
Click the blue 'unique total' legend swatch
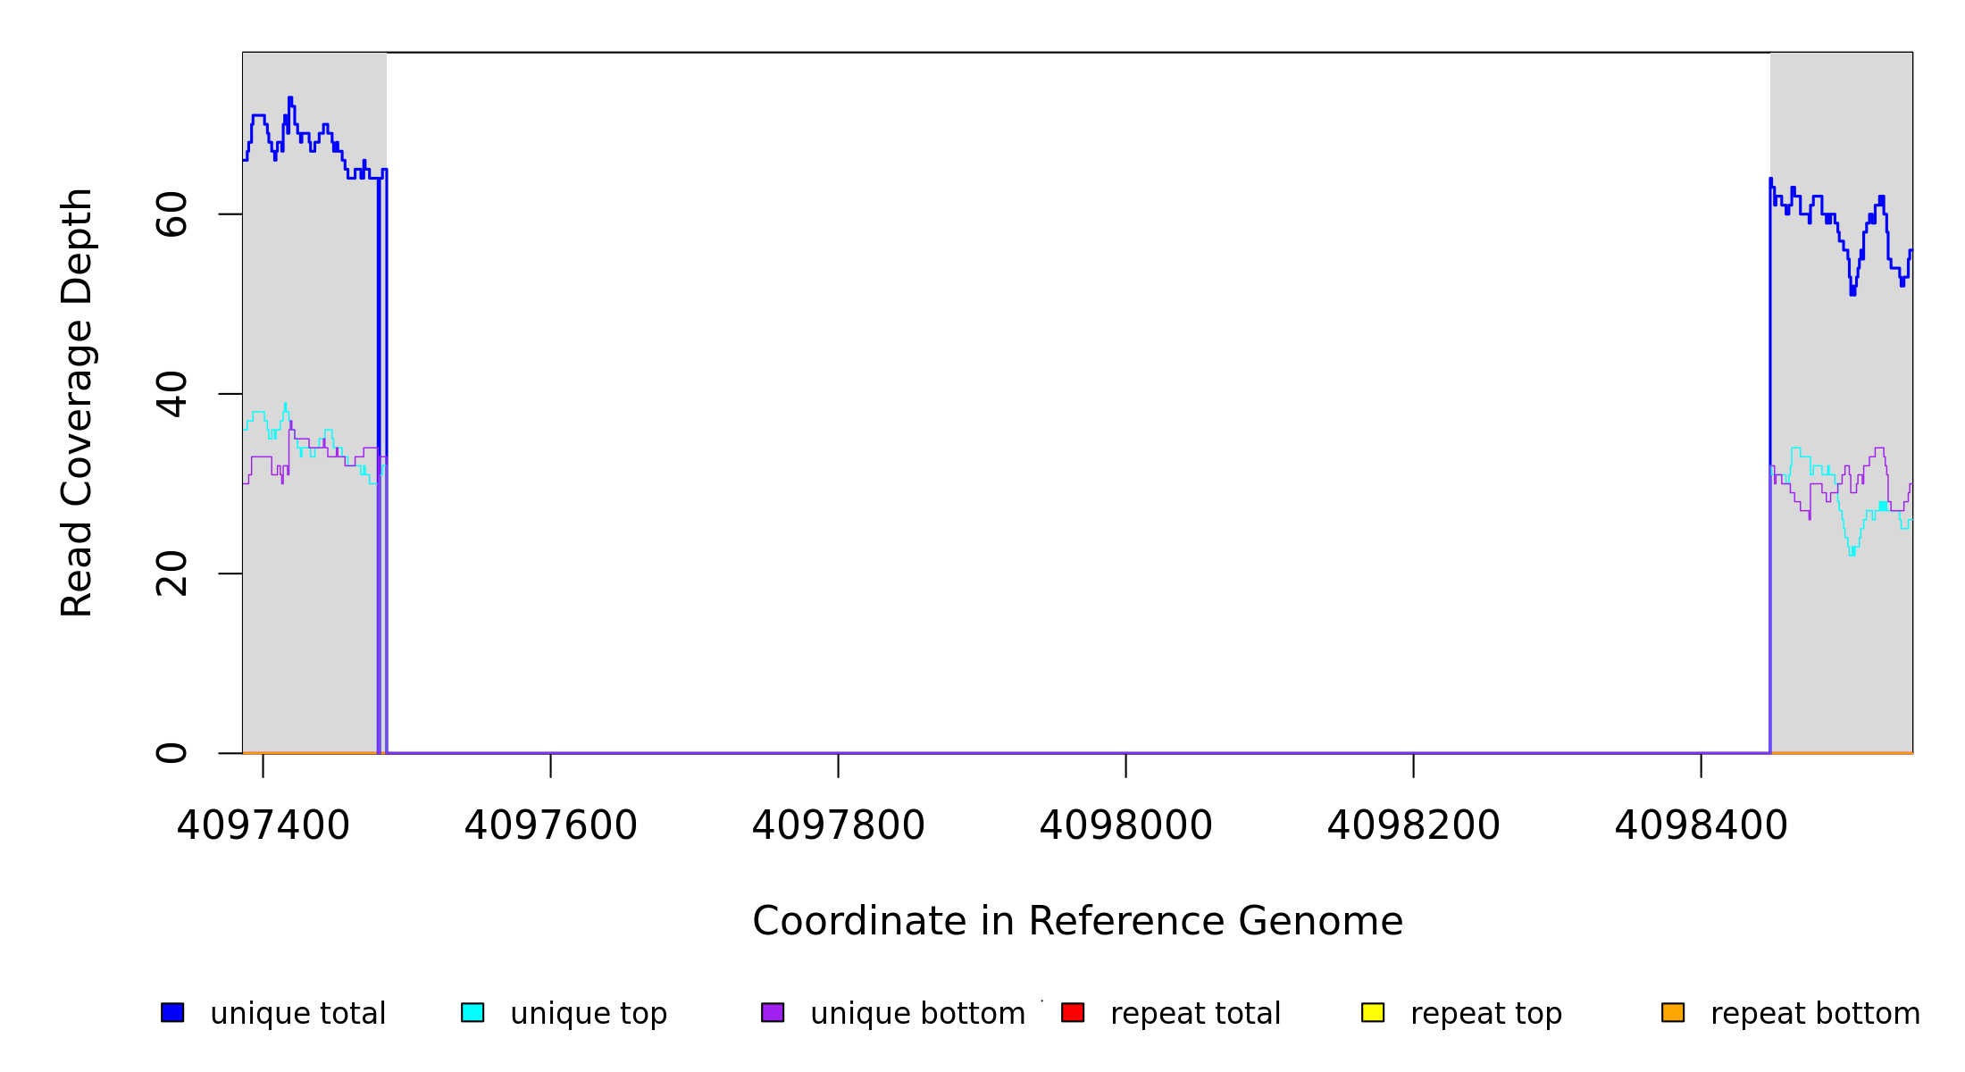[172, 1012]
